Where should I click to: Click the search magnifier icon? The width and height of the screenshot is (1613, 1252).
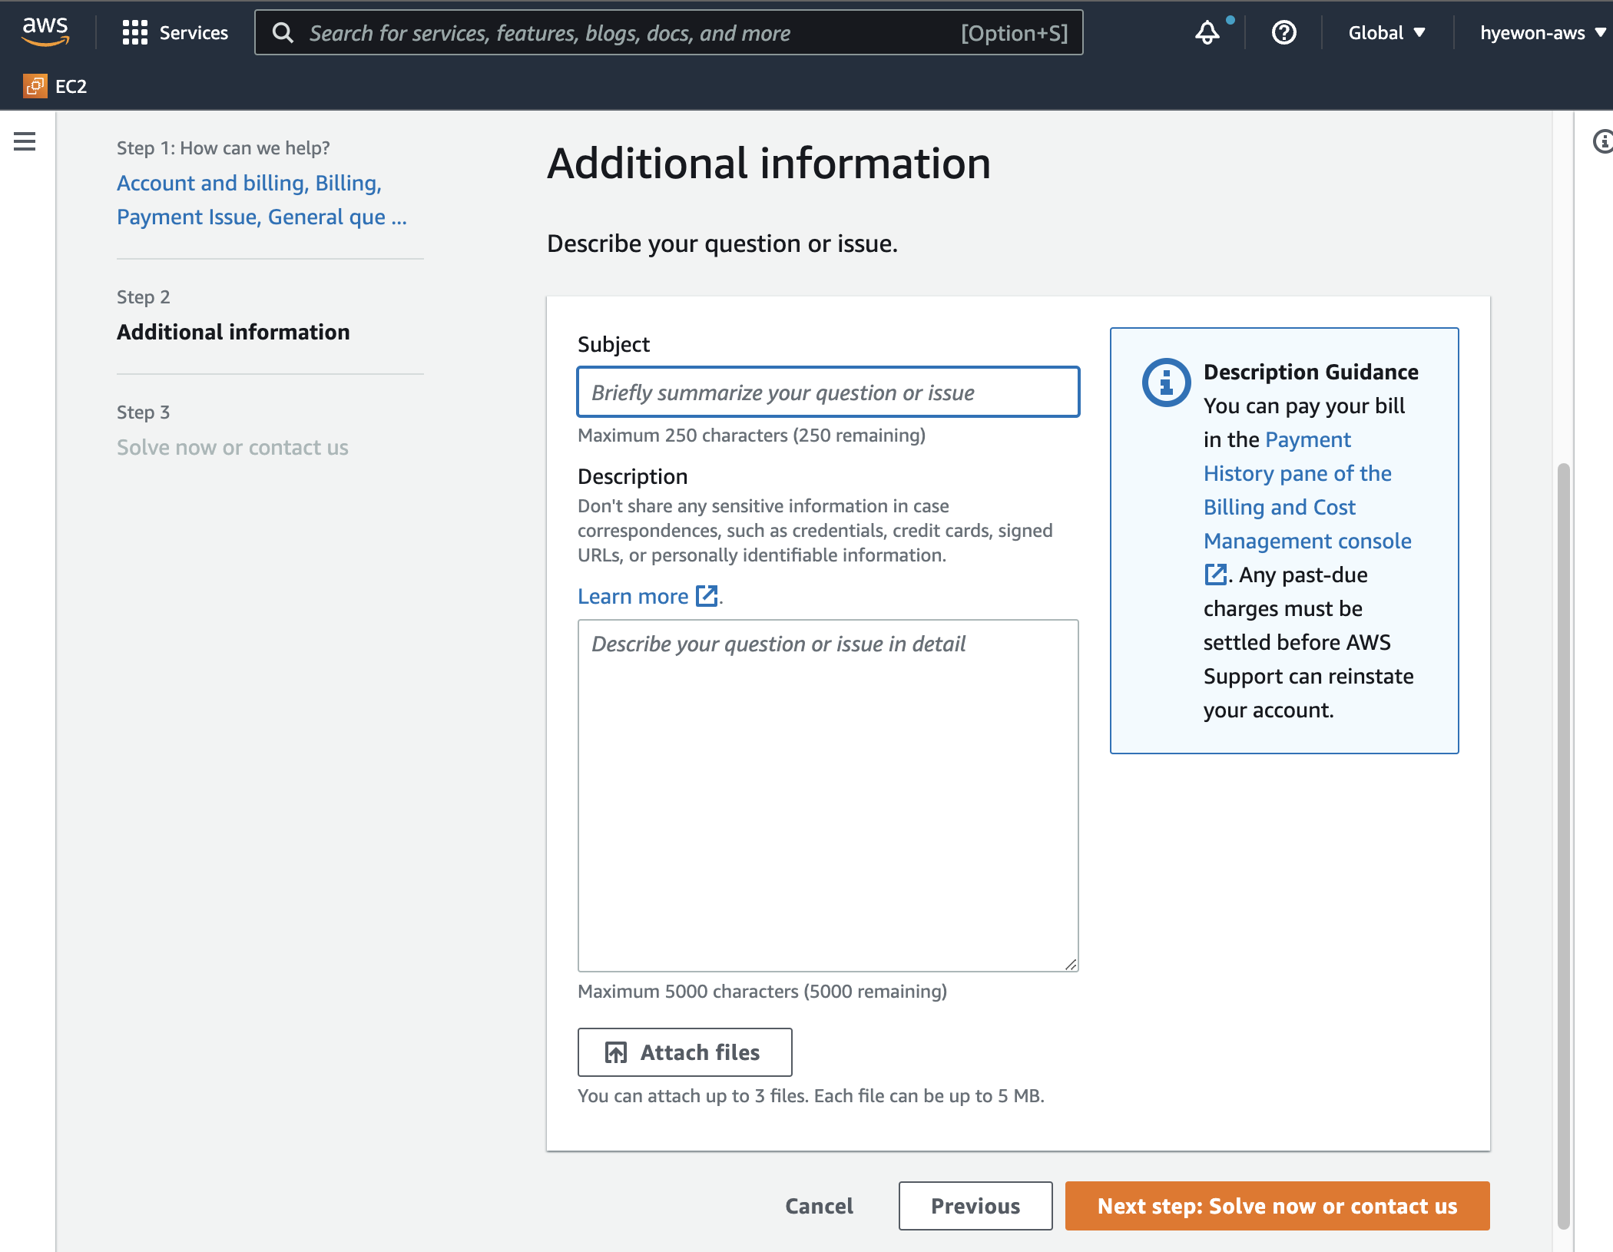pyautogui.click(x=283, y=33)
